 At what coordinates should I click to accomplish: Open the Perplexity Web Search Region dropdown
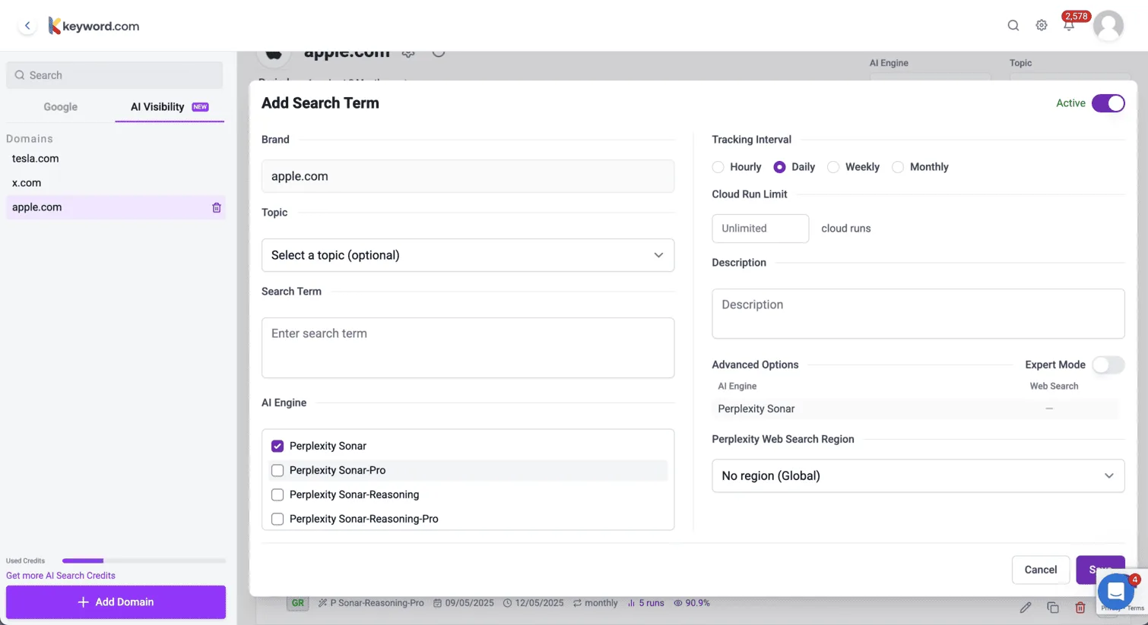click(x=918, y=475)
